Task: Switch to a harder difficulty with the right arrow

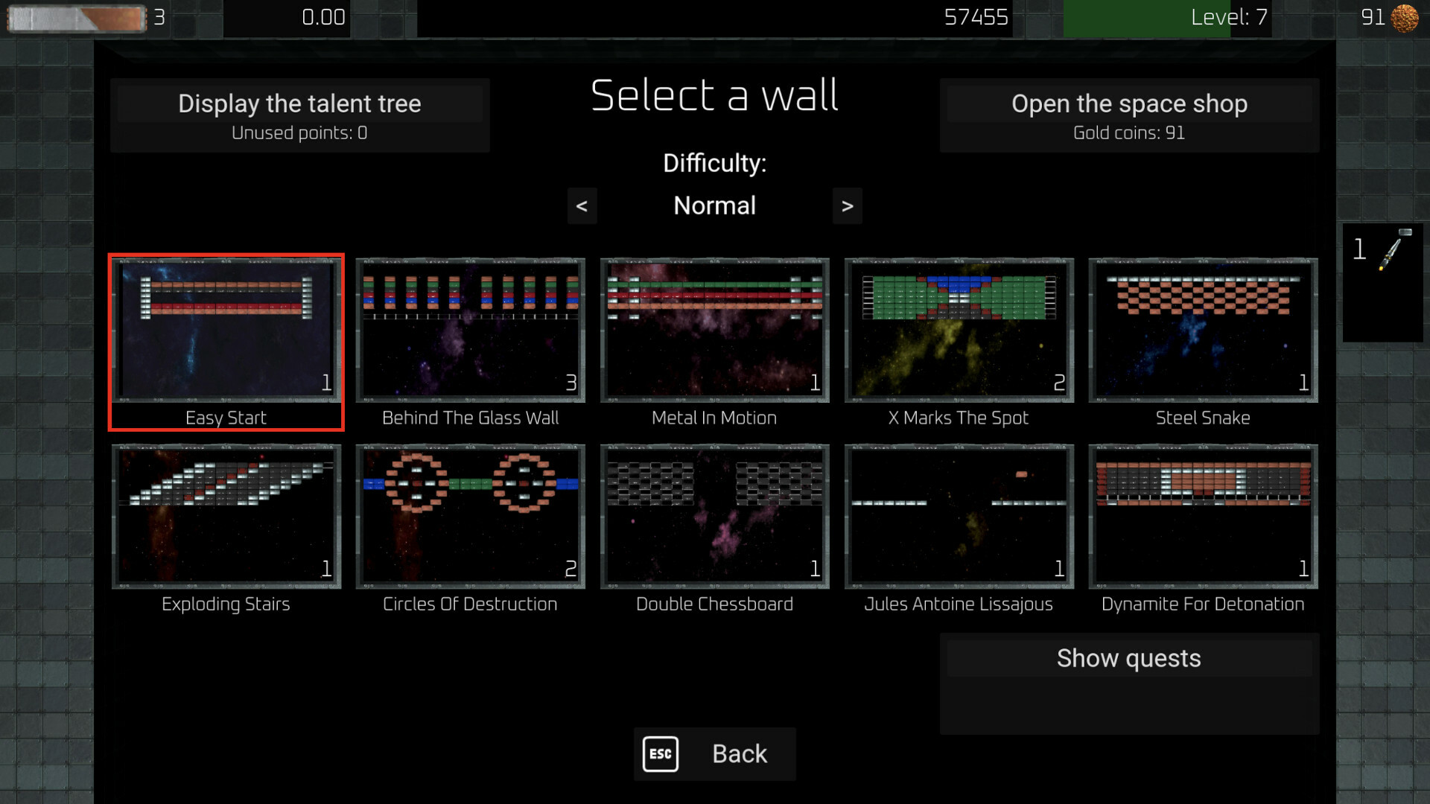Action: (x=847, y=205)
